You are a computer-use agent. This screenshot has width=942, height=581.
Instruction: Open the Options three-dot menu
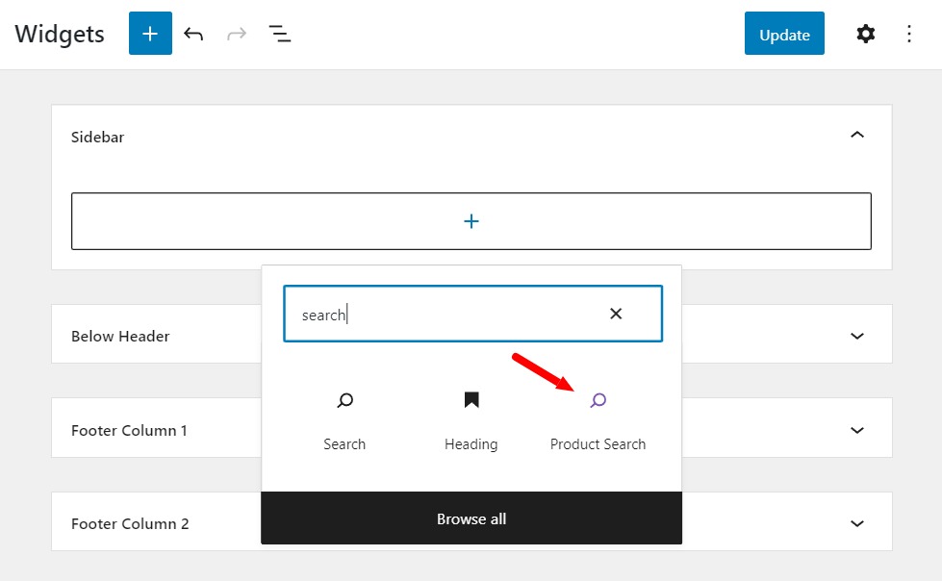(x=908, y=34)
